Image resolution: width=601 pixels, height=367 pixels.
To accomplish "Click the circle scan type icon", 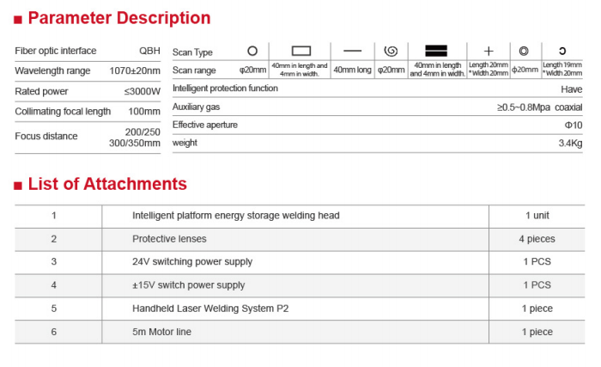I will (x=252, y=51).
